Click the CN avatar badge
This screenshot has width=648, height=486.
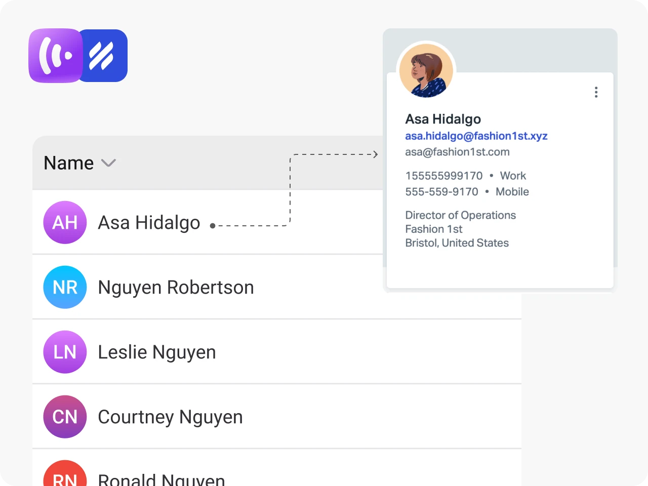coord(65,417)
